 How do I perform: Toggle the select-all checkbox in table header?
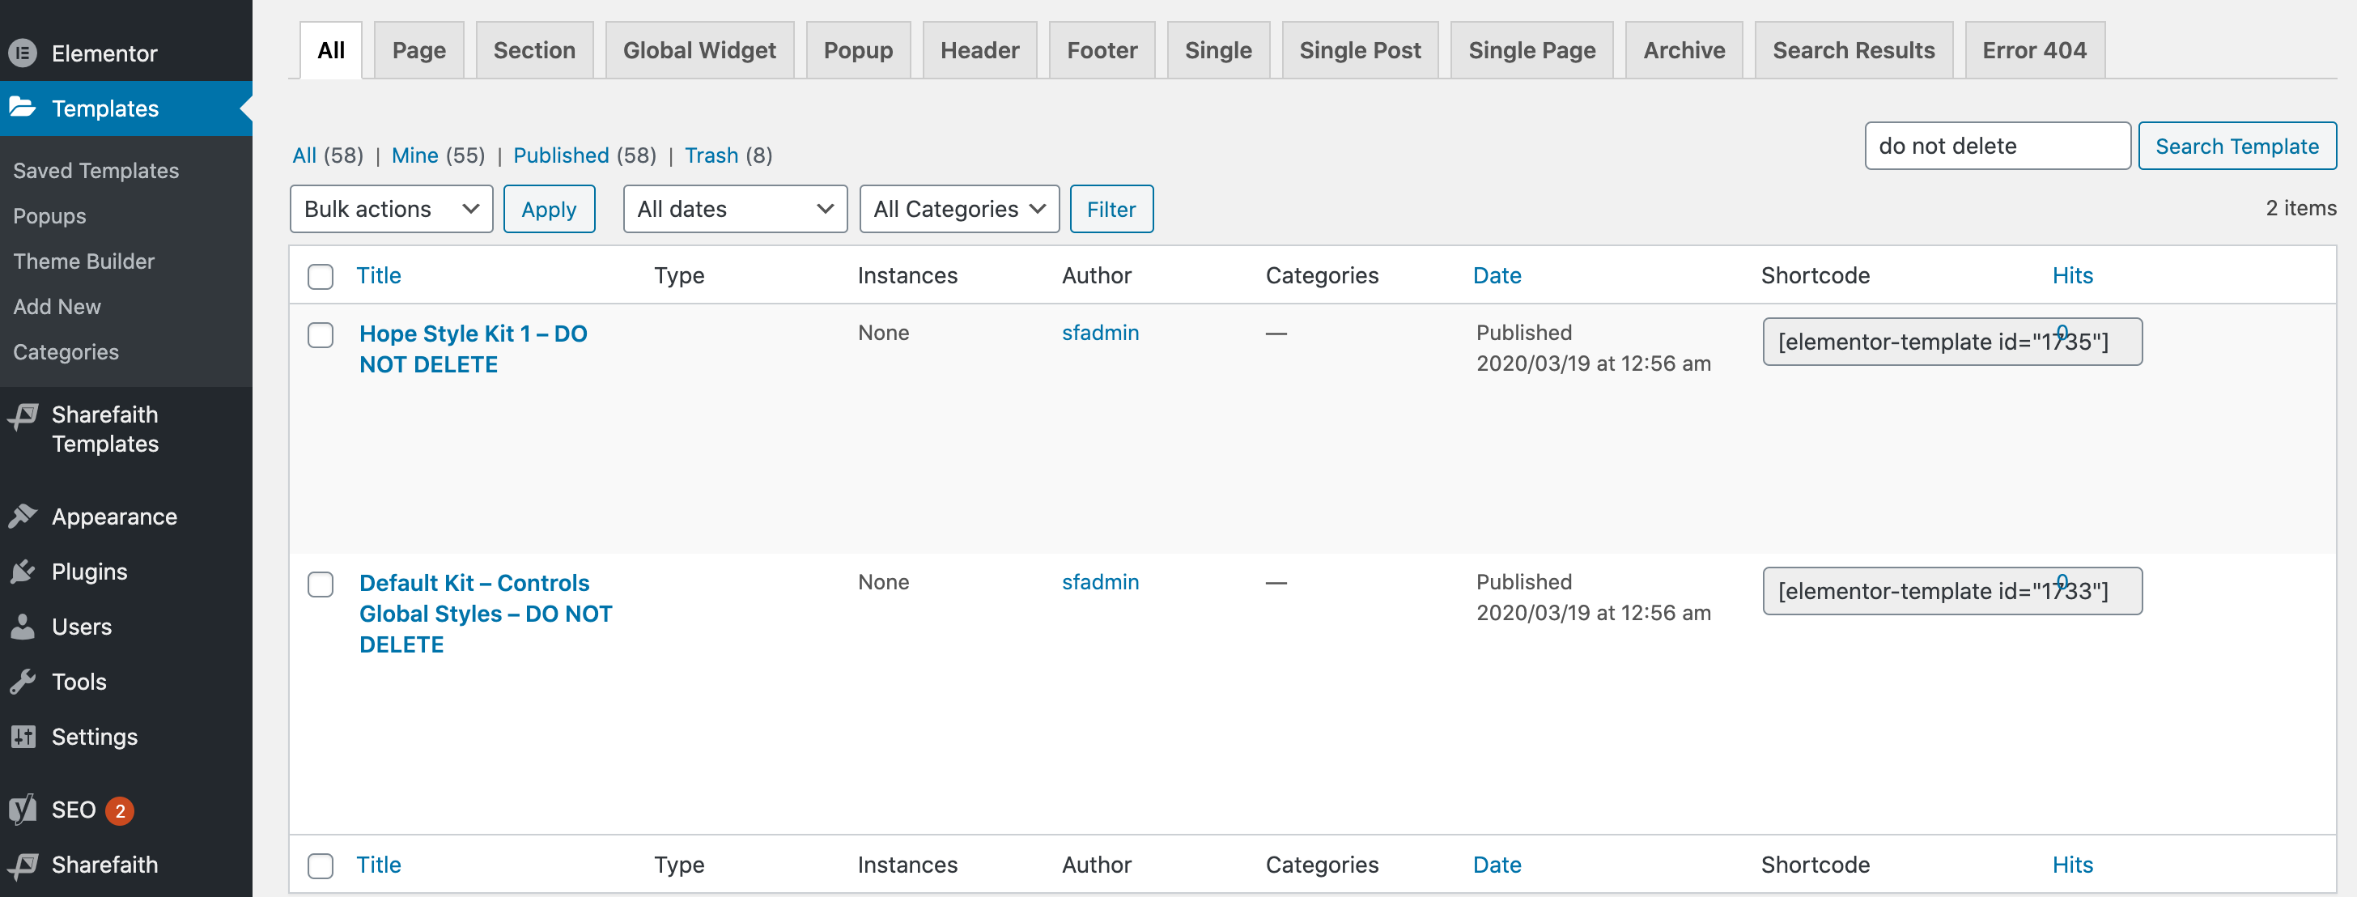point(321,276)
